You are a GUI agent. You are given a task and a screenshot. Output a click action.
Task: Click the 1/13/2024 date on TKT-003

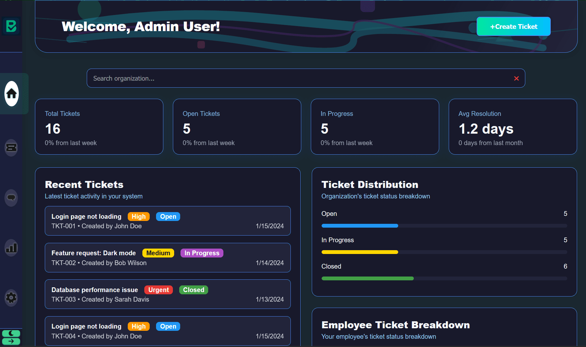click(x=270, y=299)
